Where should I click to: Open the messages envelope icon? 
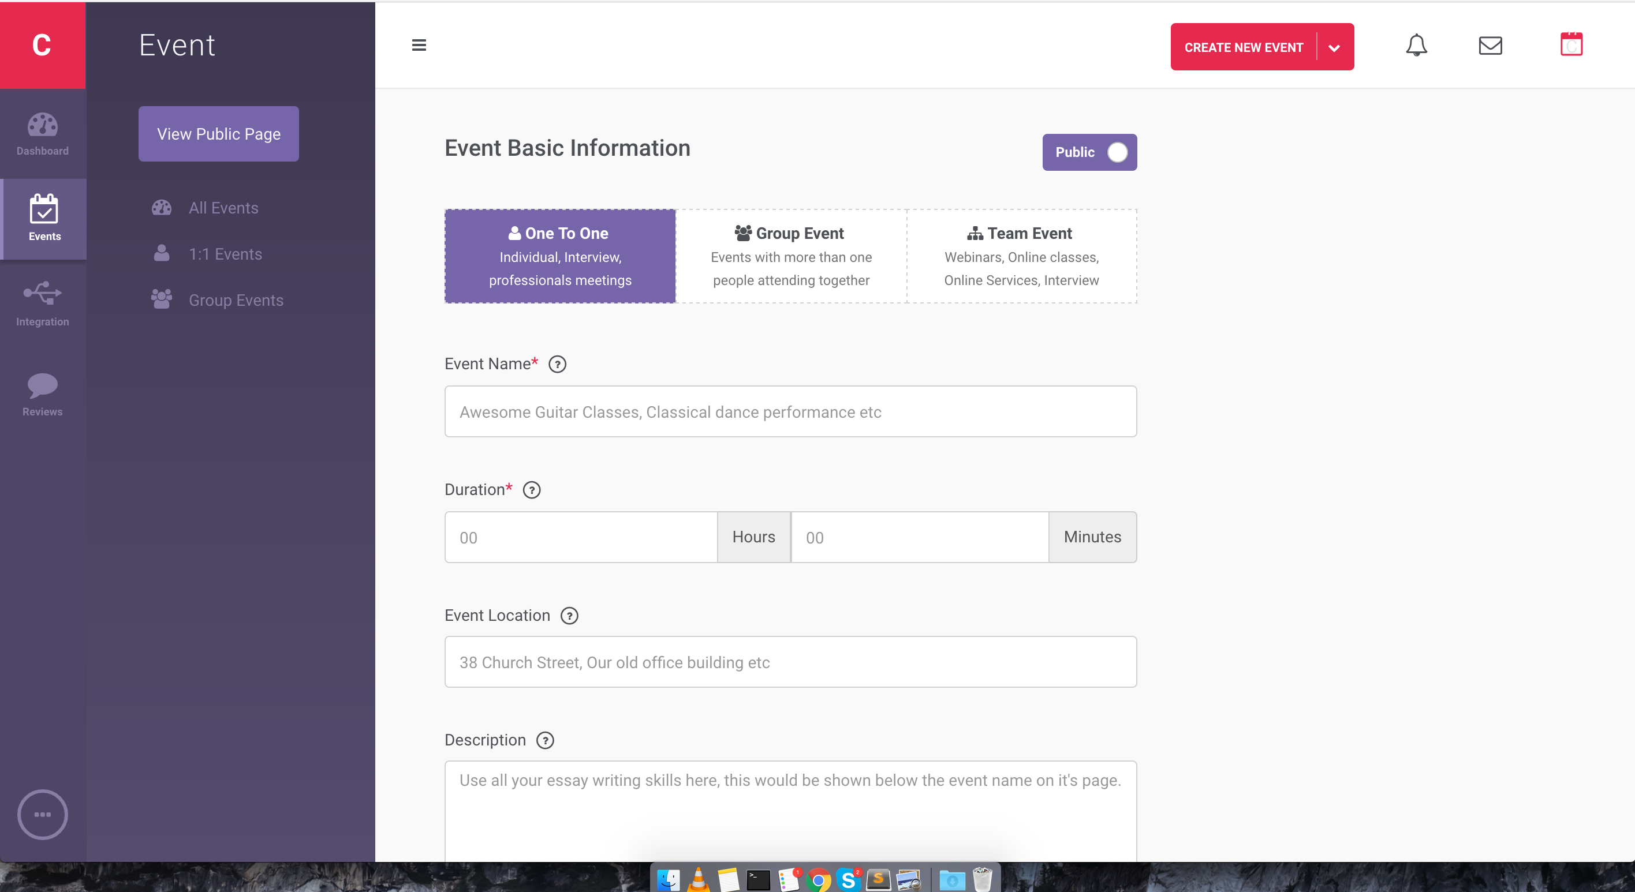1490,46
